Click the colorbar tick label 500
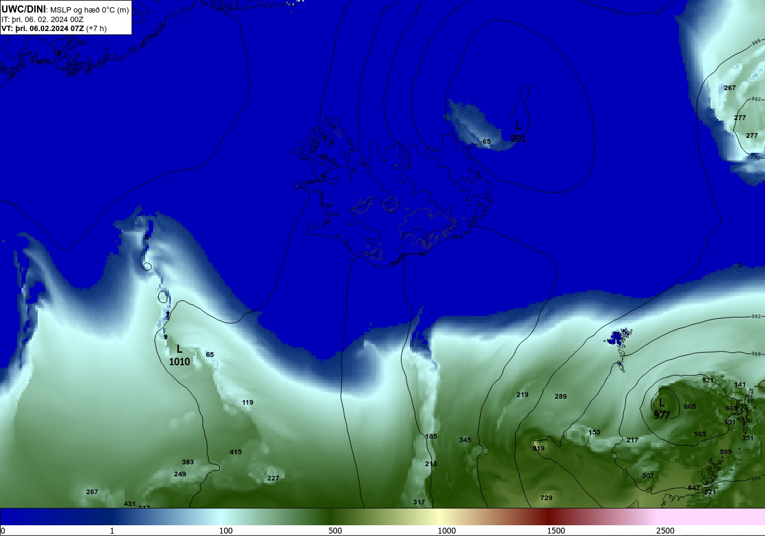Screen dimensions: 765x536 (335, 531)
